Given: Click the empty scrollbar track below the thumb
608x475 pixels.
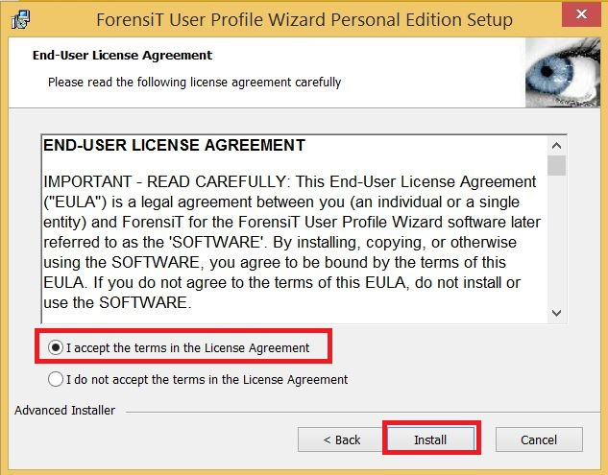Looking at the screenshot, I should click(556, 240).
